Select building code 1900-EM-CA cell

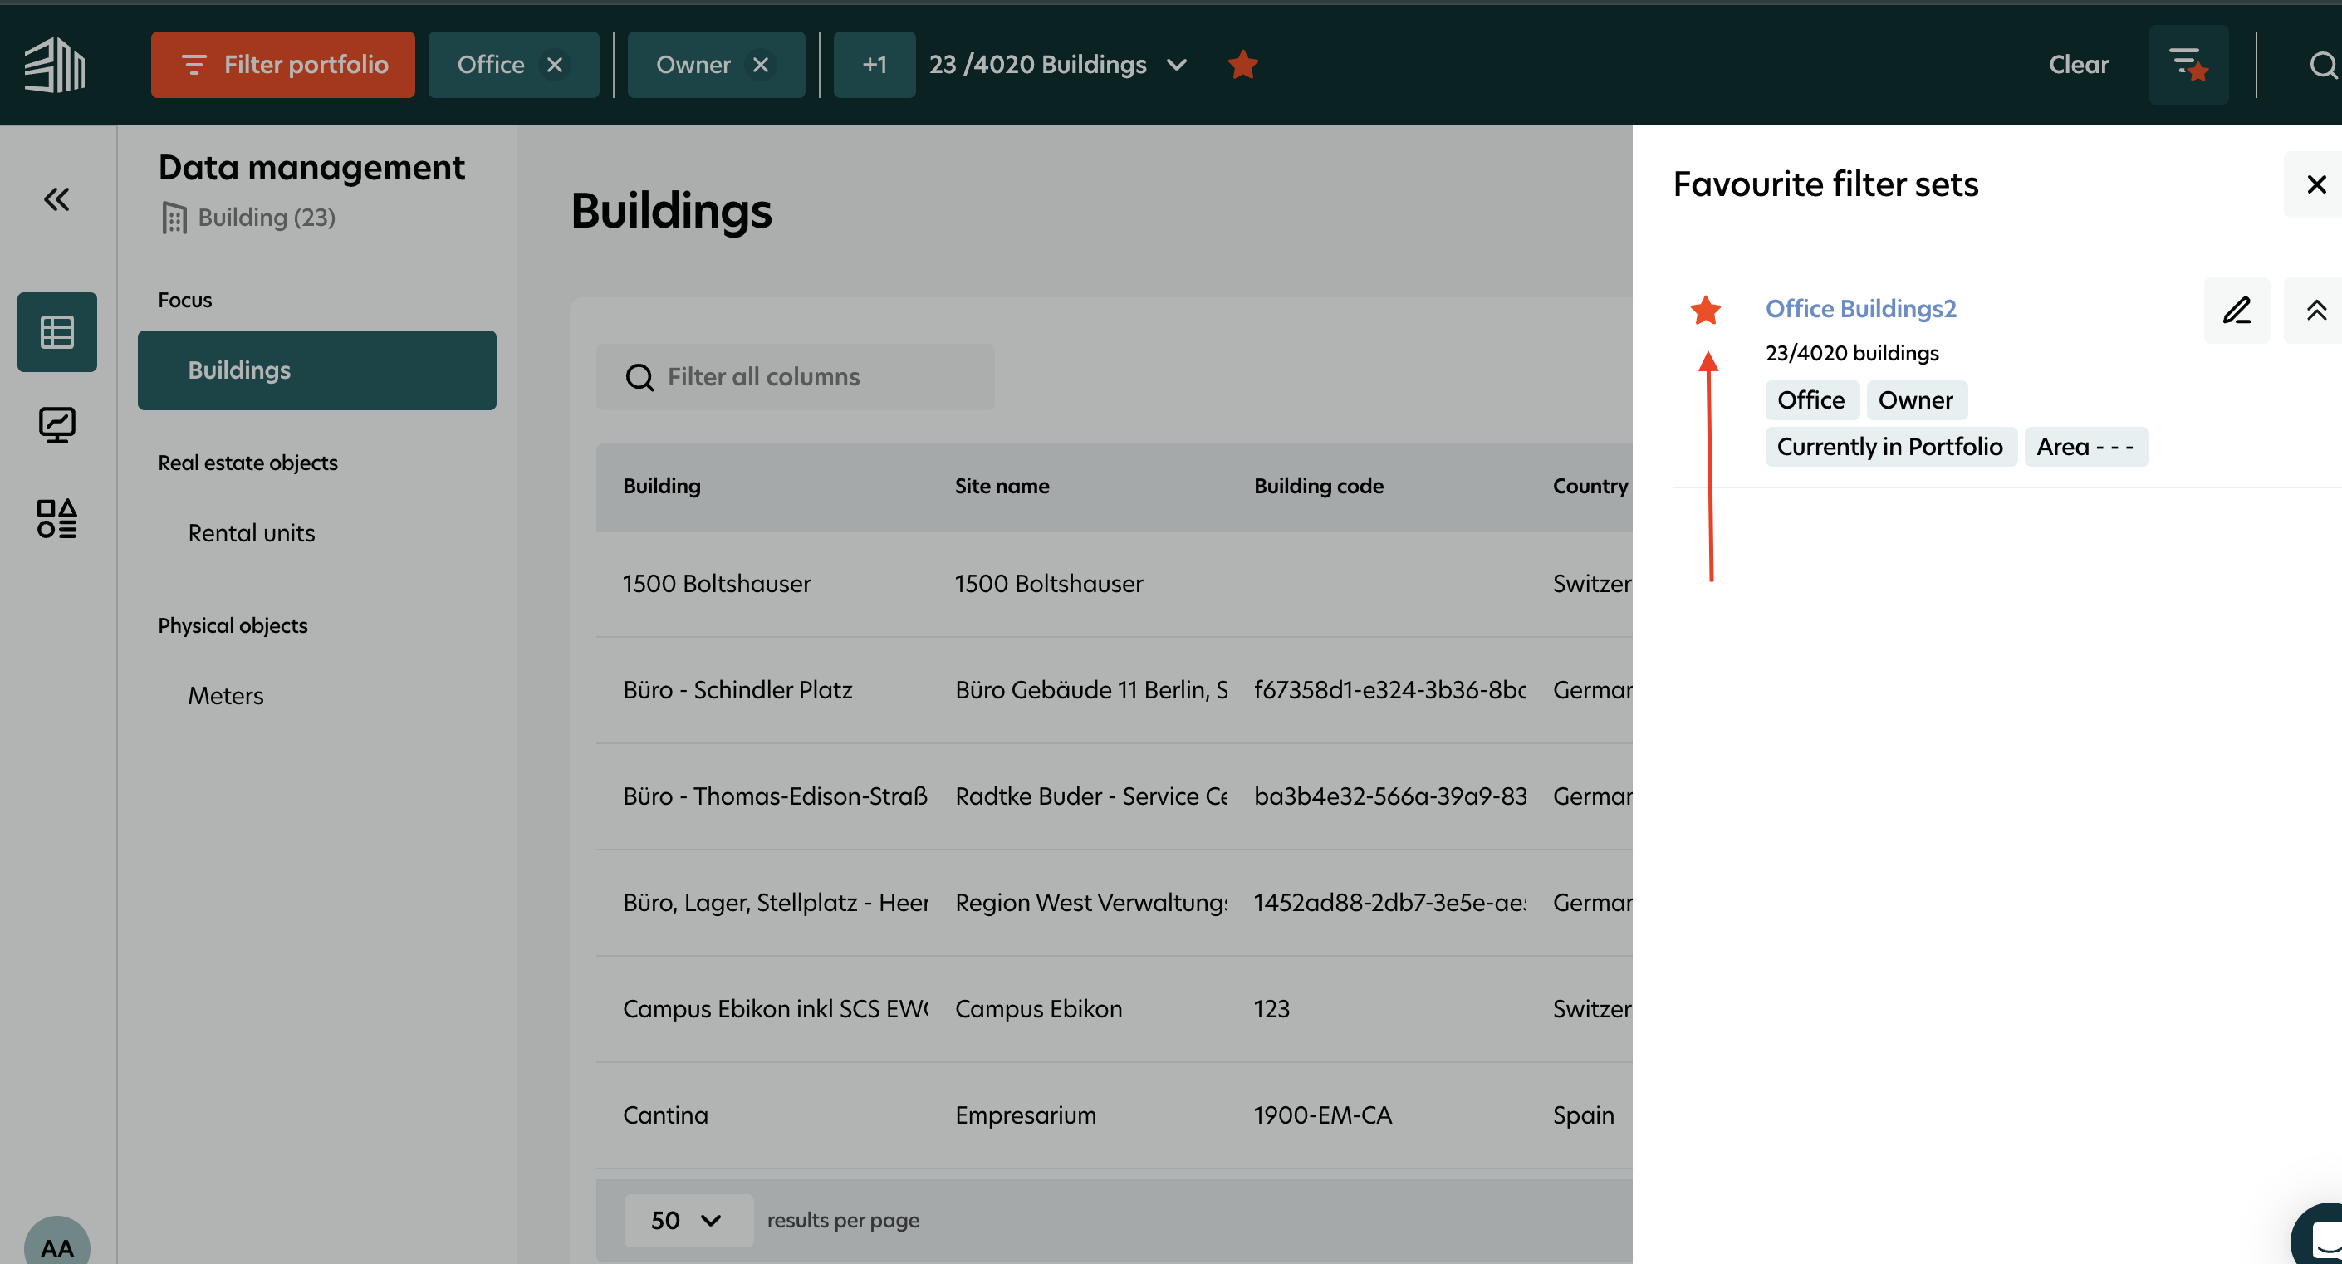1323,1115
